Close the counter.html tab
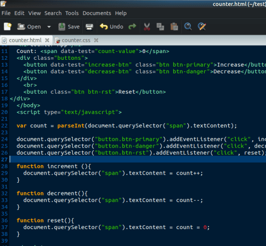The image size is (266, 246). click(47, 40)
